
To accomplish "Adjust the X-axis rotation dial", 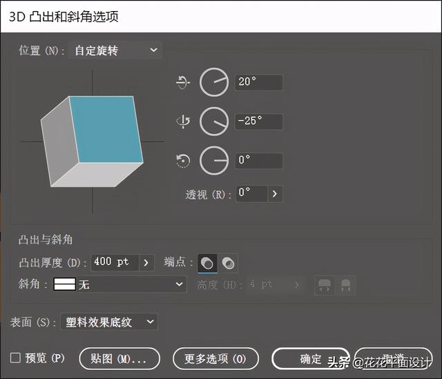I will 214,82.
